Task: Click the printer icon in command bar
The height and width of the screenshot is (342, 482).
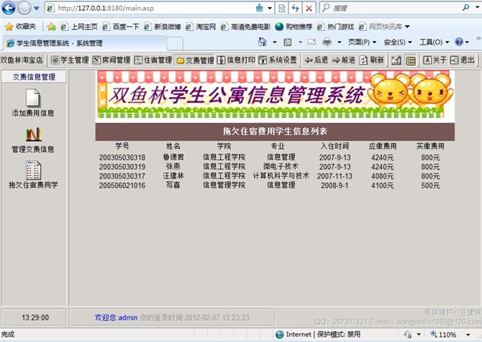Action: [x=327, y=42]
